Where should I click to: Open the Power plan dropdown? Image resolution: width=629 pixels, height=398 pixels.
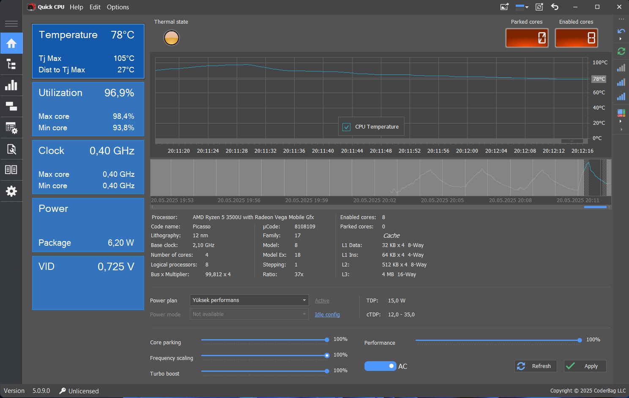249,300
